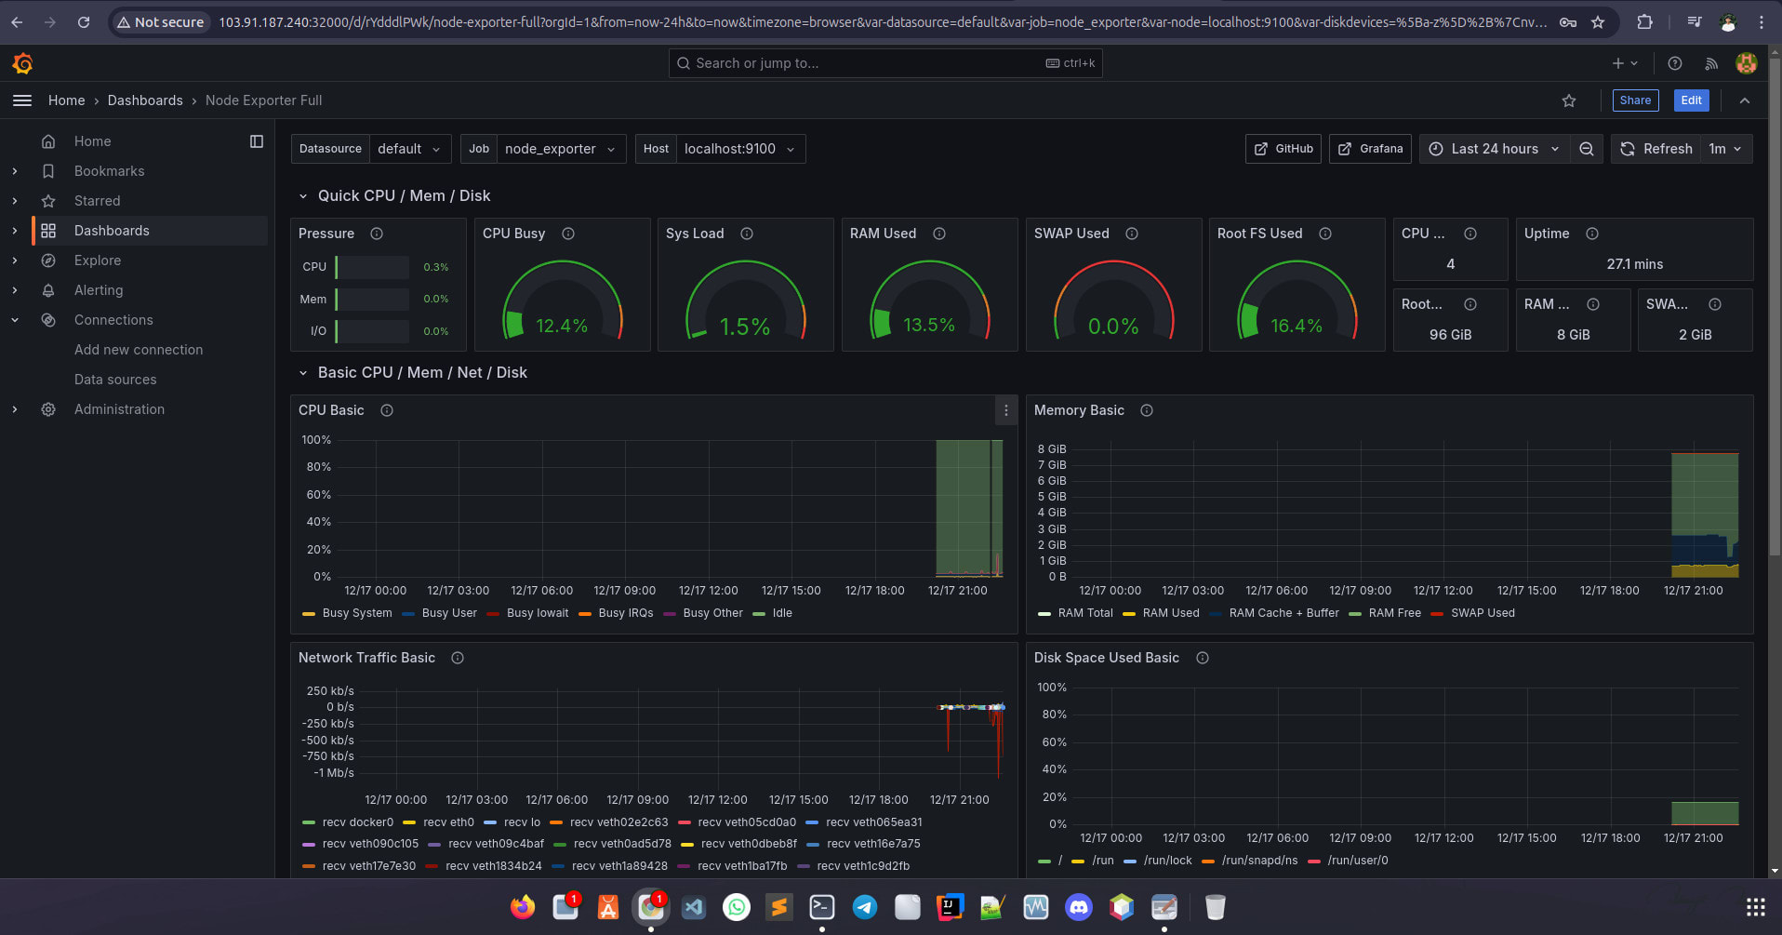
Task: Open the GitHub link
Action: coord(1283,149)
